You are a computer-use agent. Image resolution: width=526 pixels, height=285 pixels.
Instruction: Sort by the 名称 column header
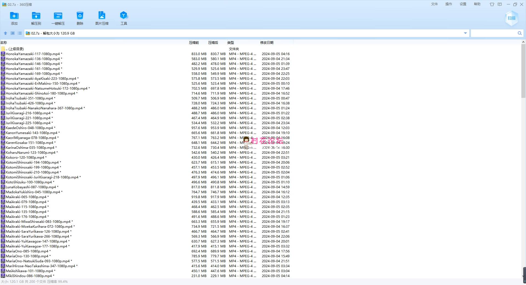click(x=4, y=42)
